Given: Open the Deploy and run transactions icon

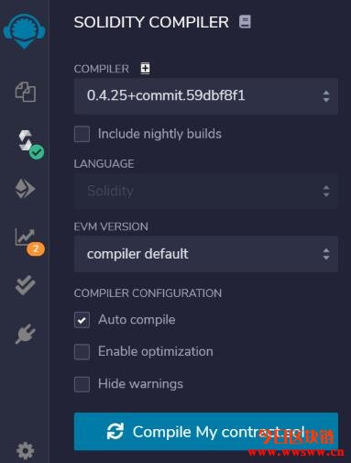Looking at the screenshot, I should [26, 188].
